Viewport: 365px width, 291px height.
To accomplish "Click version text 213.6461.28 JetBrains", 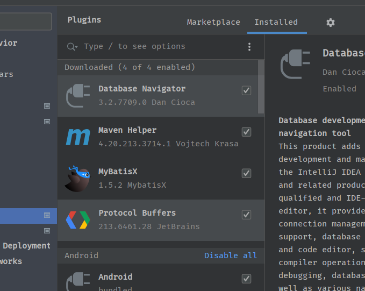I will click(x=149, y=226).
